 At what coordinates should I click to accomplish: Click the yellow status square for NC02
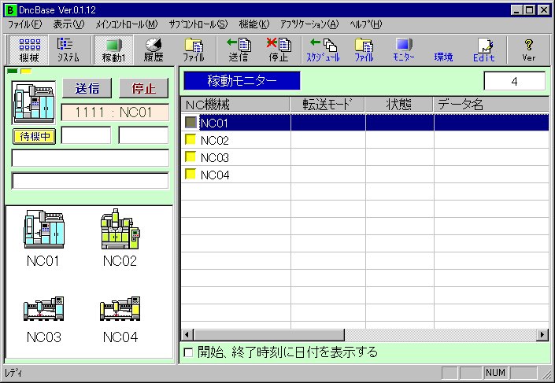click(x=191, y=139)
